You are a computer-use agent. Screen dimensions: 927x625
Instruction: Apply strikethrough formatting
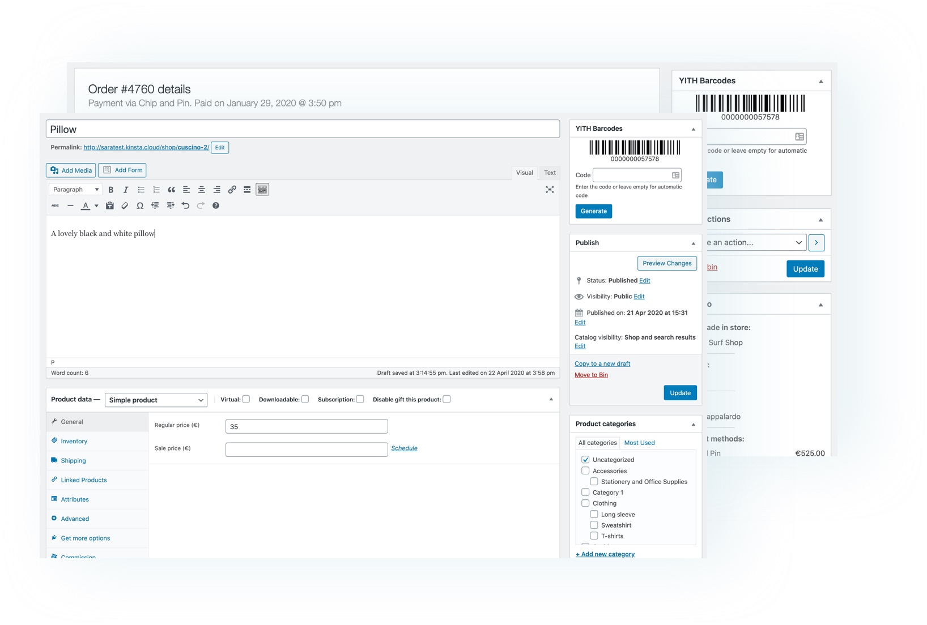[55, 206]
